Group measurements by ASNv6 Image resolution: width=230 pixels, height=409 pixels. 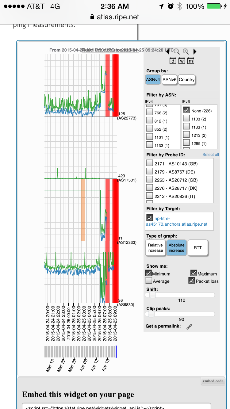click(x=170, y=79)
